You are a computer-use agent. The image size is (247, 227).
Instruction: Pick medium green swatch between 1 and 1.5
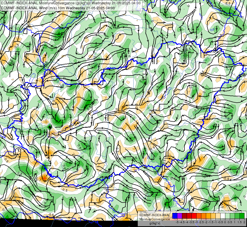click(x=237, y=216)
